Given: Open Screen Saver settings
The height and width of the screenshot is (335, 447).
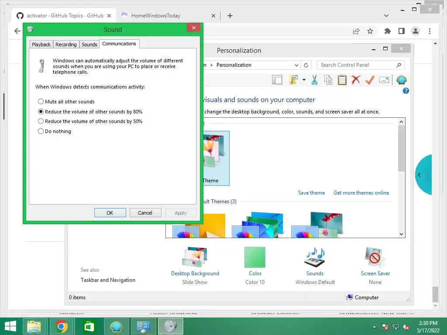Looking at the screenshot, I should [375, 266].
